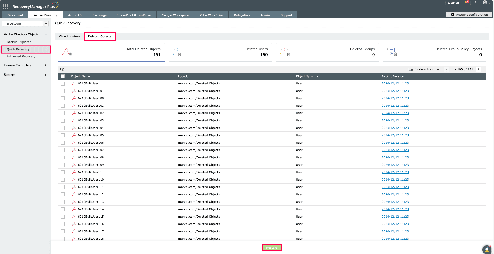Image resolution: width=494 pixels, height=254 pixels.
Task: Click the user icon beside 6210BulkUser117
Action: click(x=74, y=231)
